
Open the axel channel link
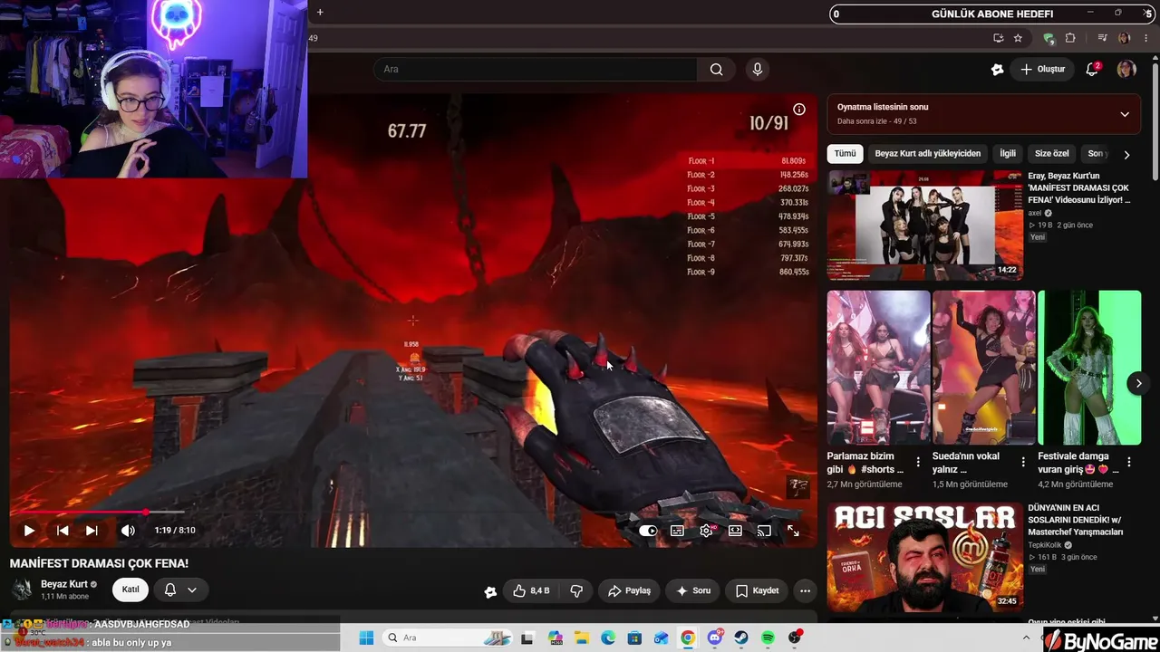[x=1035, y=213]
